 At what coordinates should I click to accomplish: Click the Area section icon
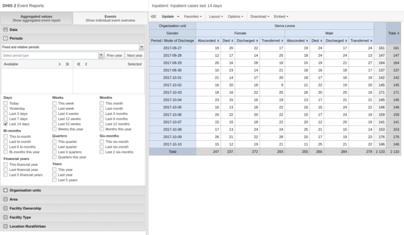pyautogui.click(x=6, y=200)
